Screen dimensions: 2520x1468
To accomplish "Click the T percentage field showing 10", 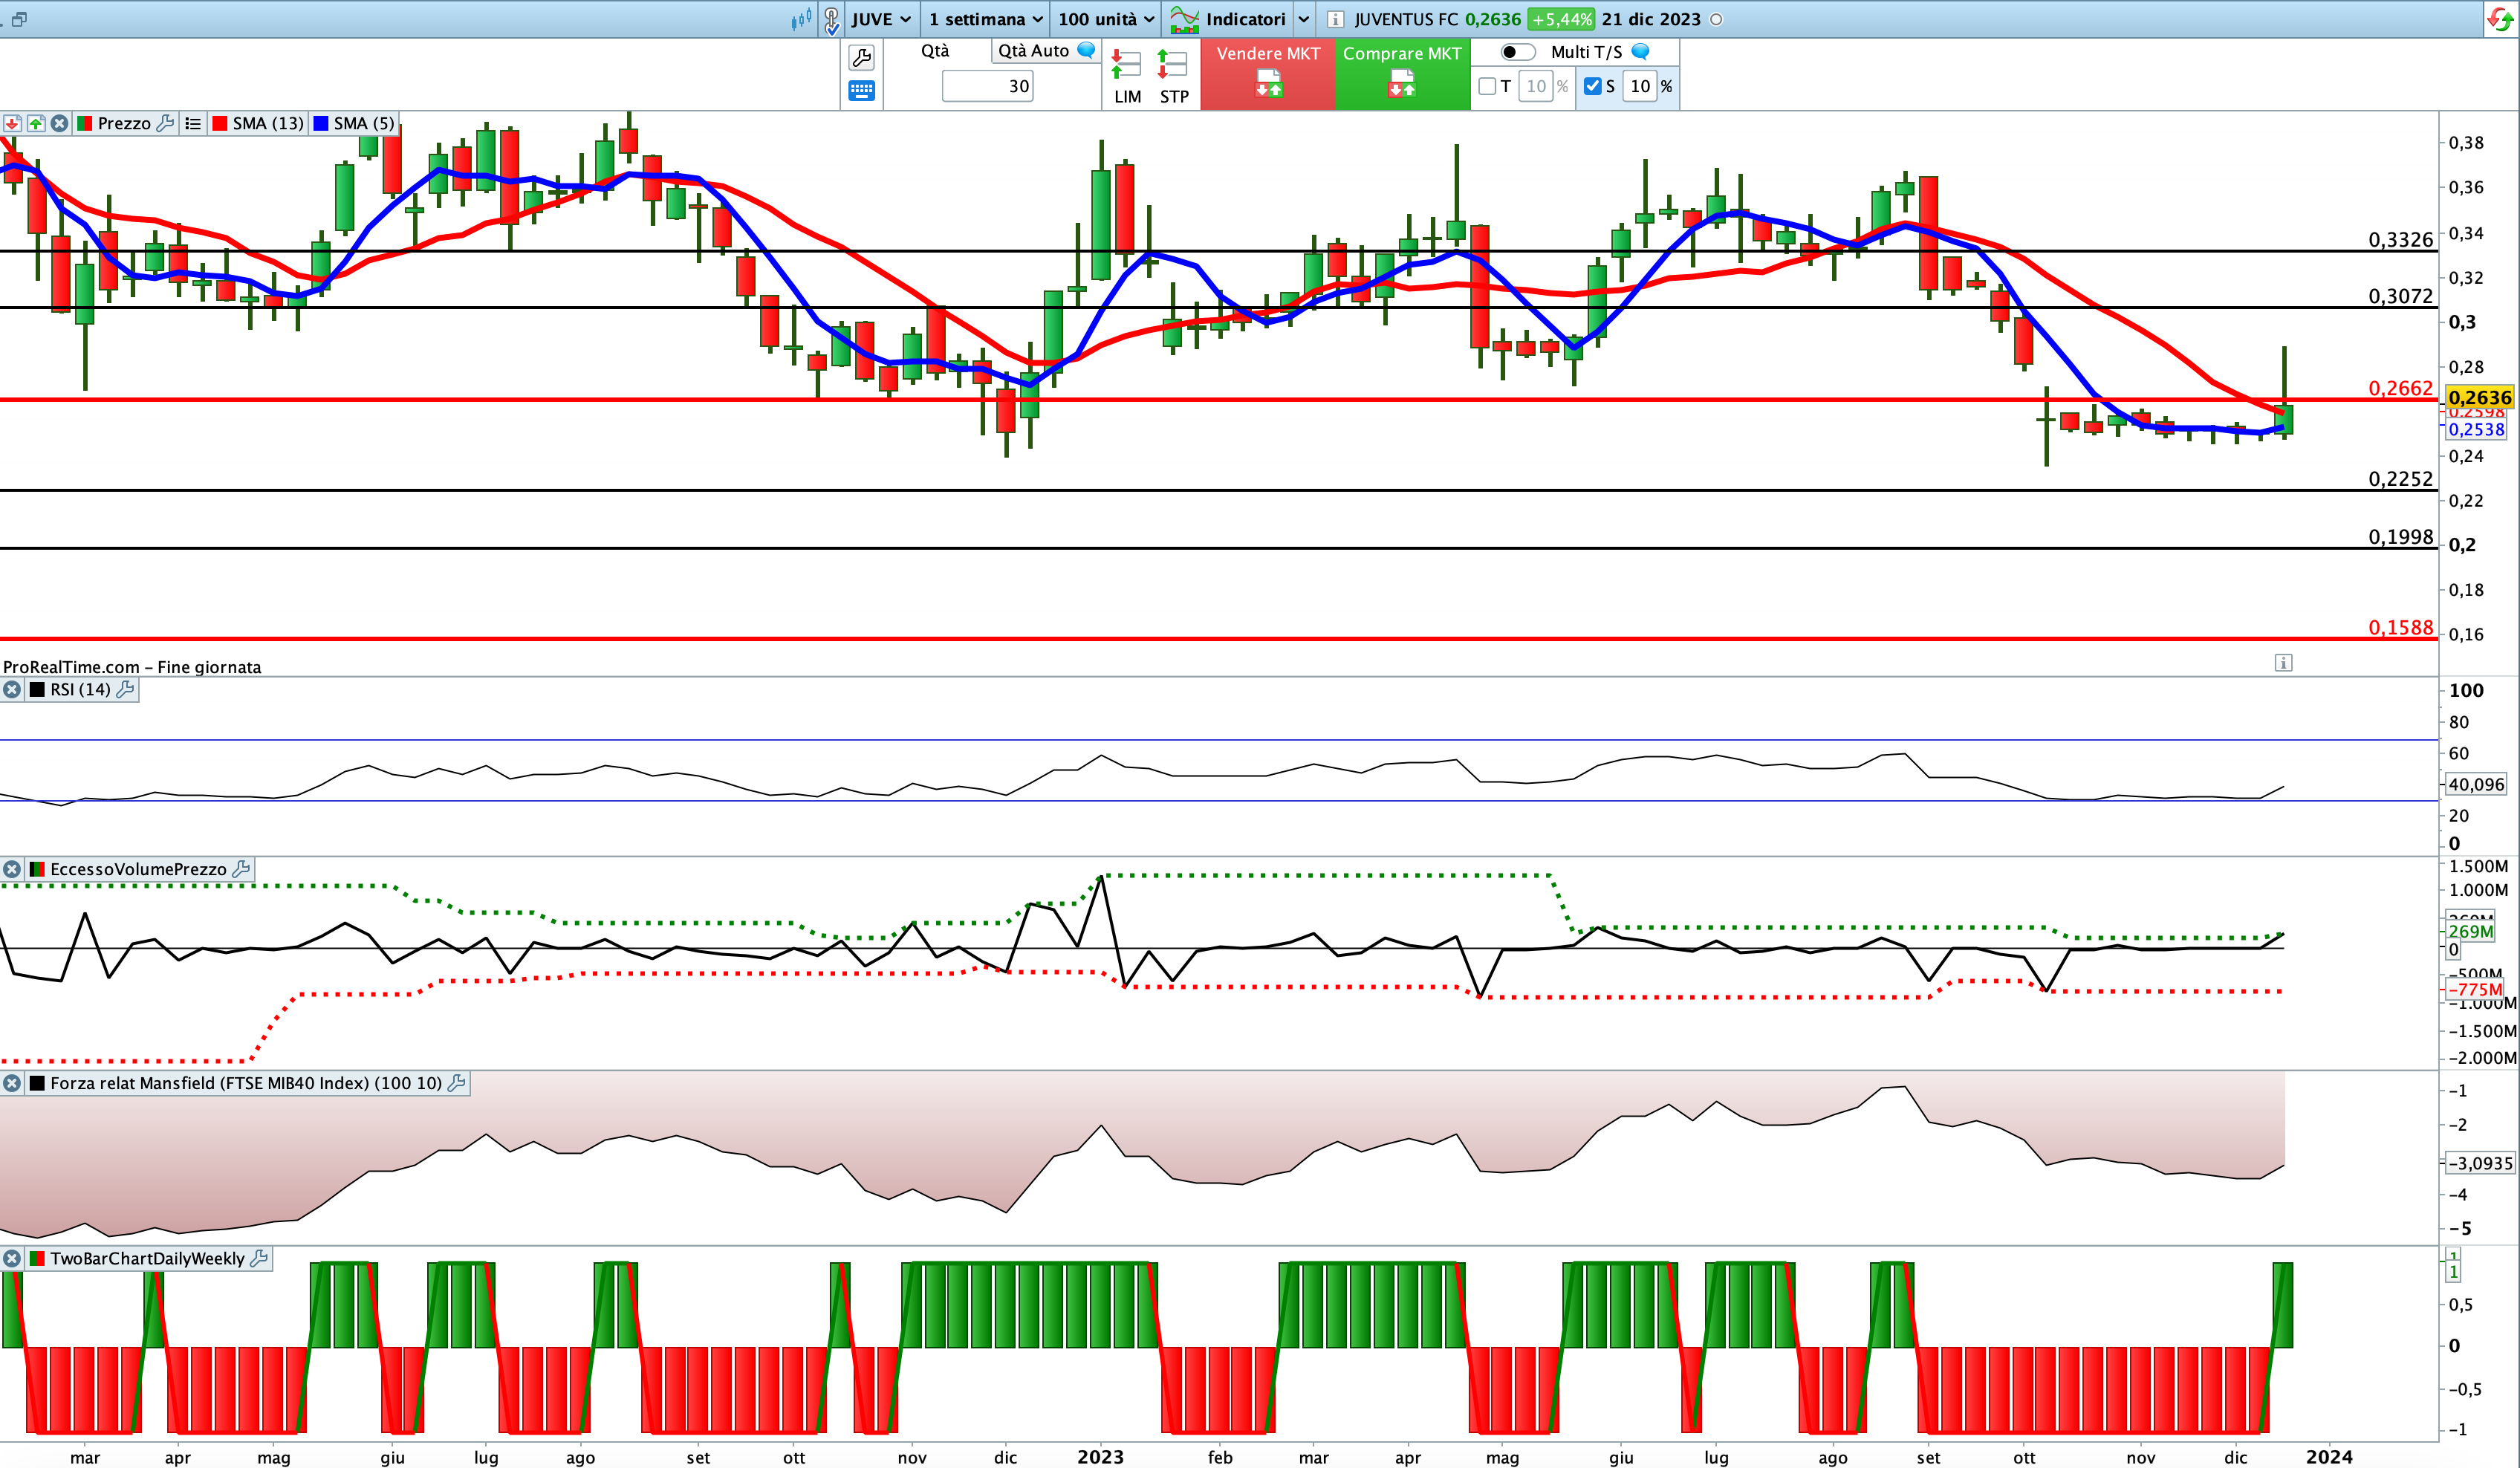I will [1536, 86].
